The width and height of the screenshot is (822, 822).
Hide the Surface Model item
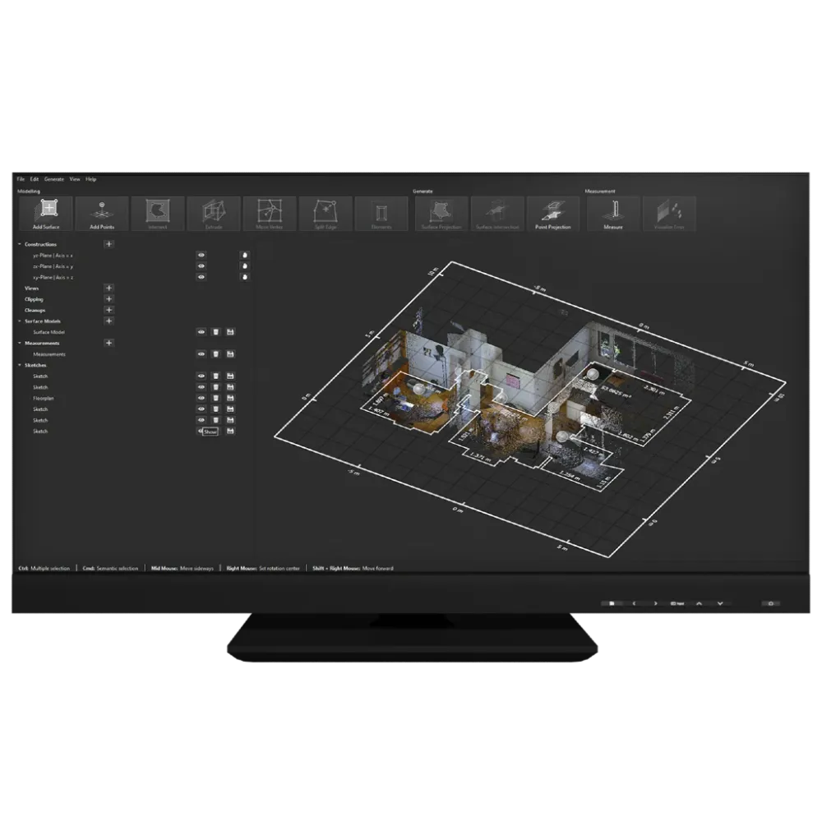(201, 332)
